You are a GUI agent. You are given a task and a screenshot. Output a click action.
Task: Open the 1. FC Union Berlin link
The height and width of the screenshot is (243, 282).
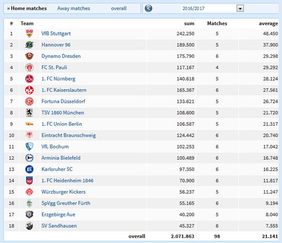click(x=62, y=124)
